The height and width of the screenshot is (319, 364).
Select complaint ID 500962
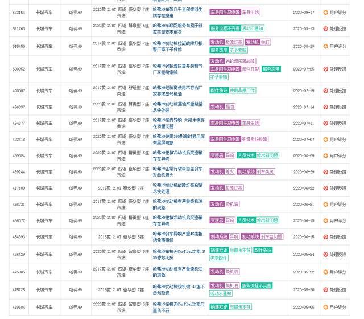coord(19,69)
